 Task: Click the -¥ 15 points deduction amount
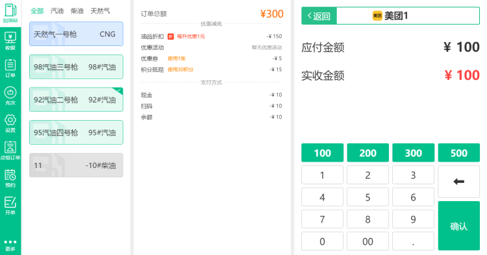coord(276,69)
